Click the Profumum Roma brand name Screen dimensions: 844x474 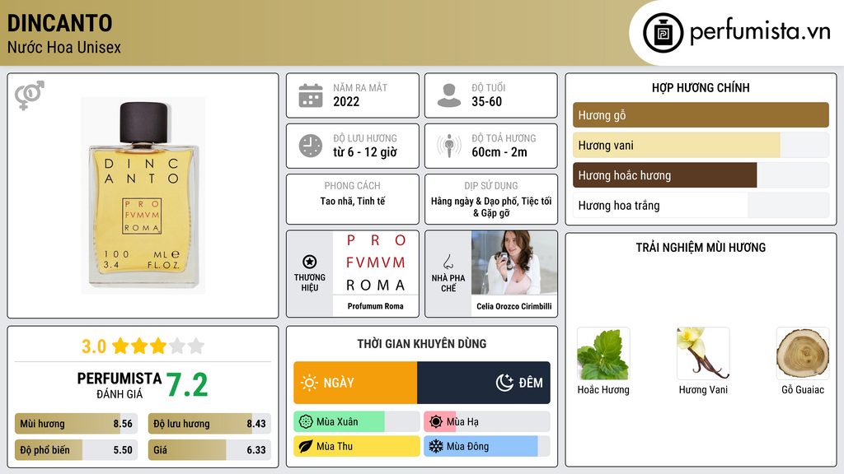coord(375,306)
